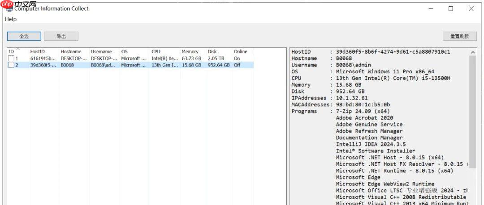Click program entry 7-Zip 24.09 (x64)

click(363, 111)
